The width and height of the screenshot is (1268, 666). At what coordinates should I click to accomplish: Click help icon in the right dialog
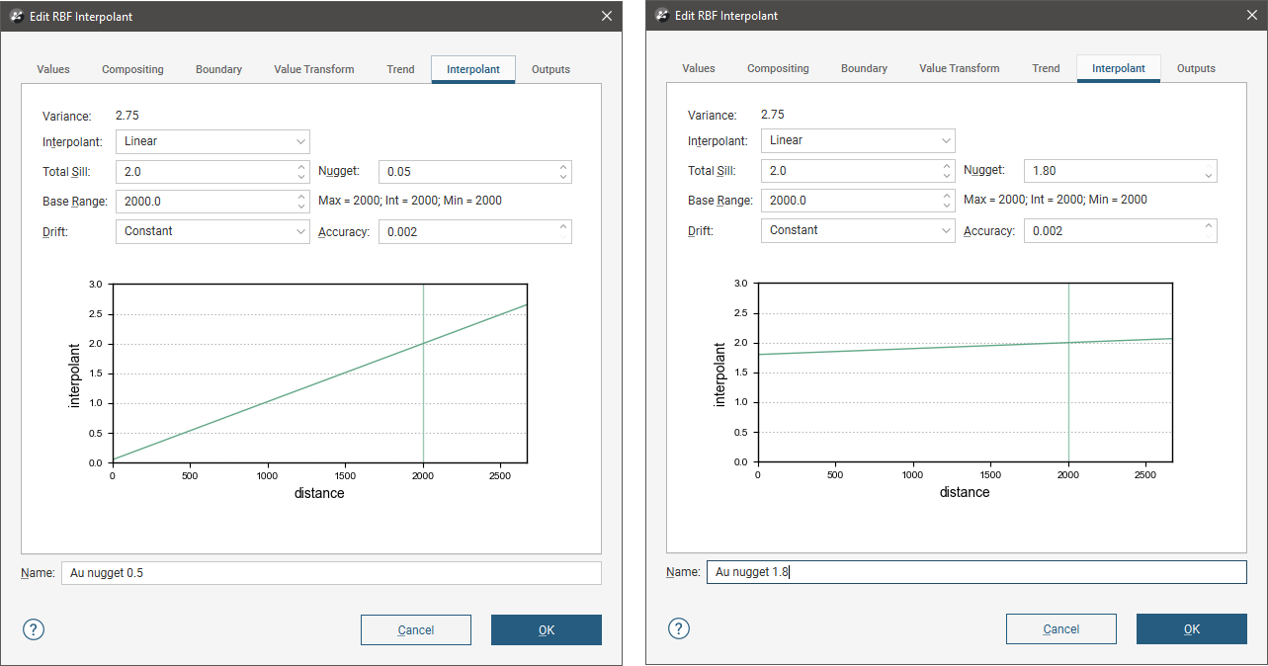point(679,628)
